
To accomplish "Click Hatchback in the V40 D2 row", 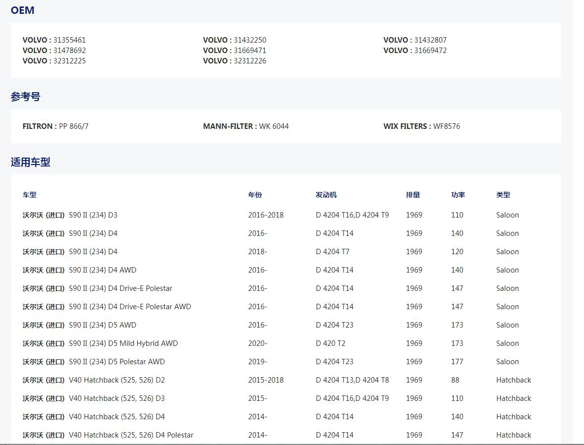I will click(514, 380).
